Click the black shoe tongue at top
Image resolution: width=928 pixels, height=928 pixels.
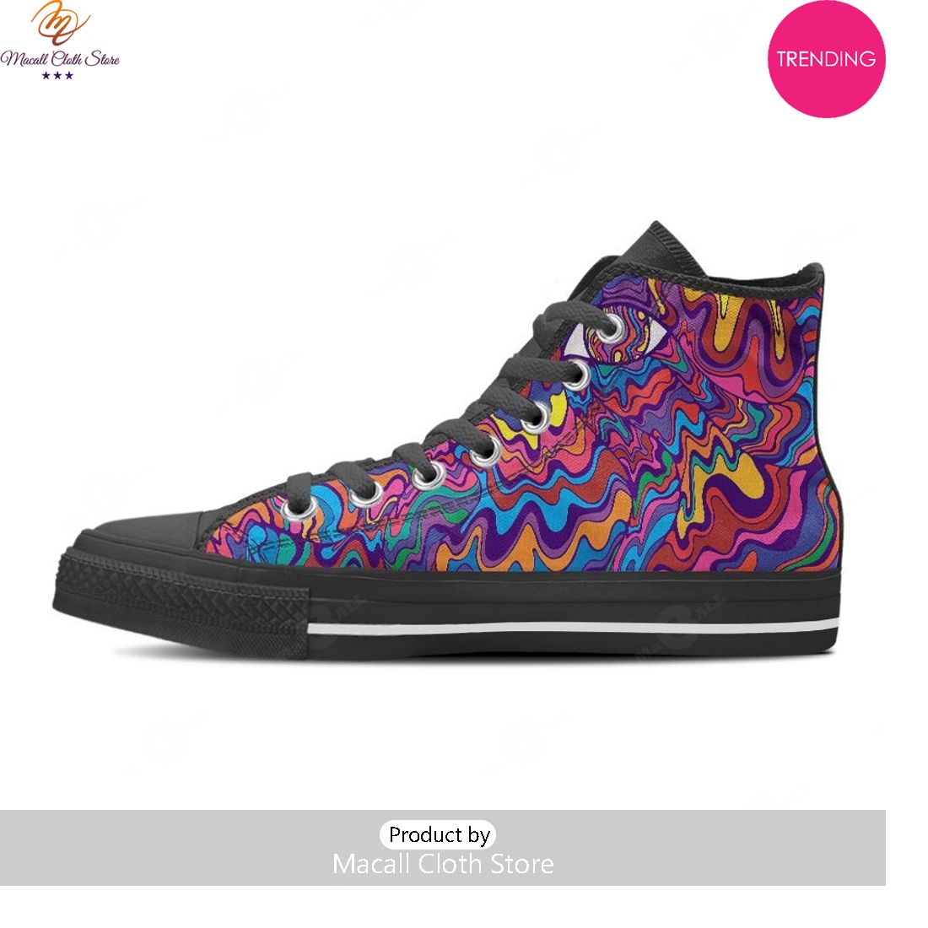click(x=657, y=249)
